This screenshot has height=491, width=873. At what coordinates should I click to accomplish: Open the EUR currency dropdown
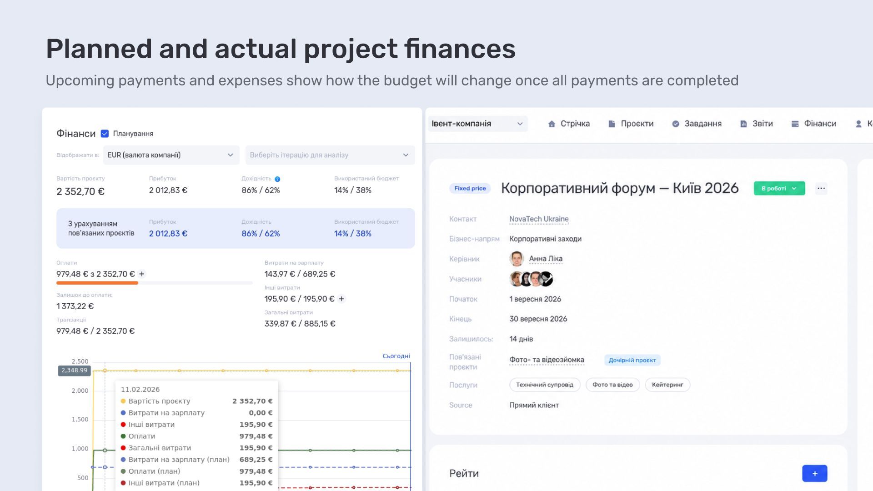[x=171, y=155]
